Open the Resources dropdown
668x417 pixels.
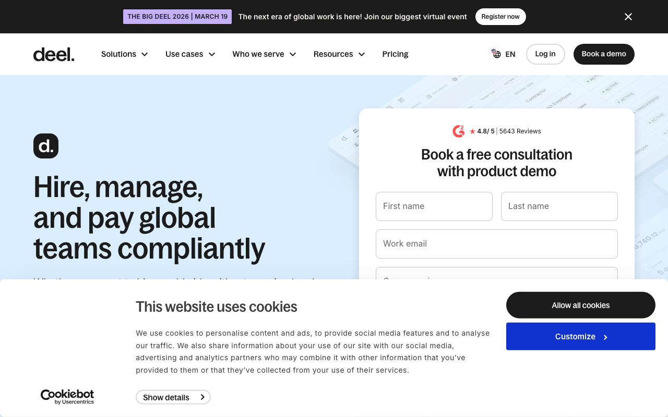(x=339, y=54)
